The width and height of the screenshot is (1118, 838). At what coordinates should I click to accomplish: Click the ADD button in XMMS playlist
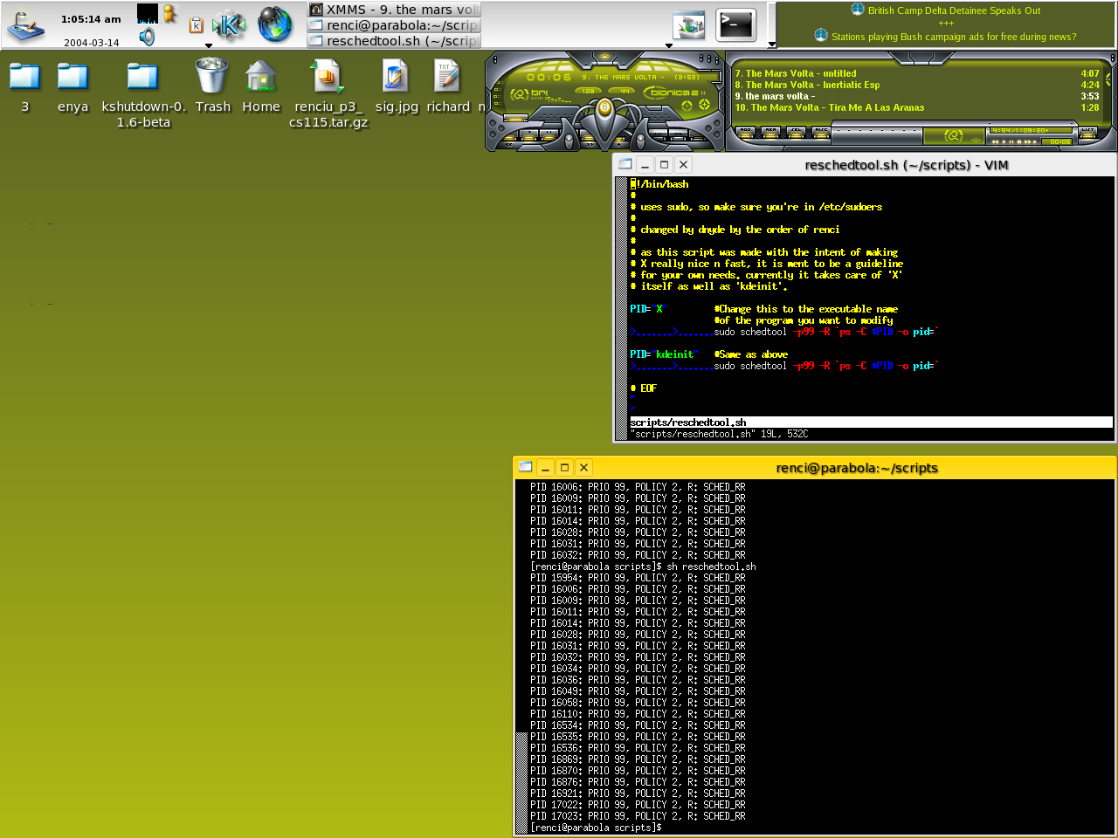745,131
